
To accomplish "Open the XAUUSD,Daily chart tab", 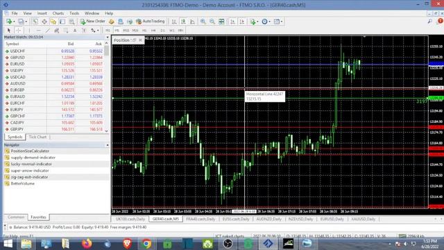I will (x=364, y=219).
